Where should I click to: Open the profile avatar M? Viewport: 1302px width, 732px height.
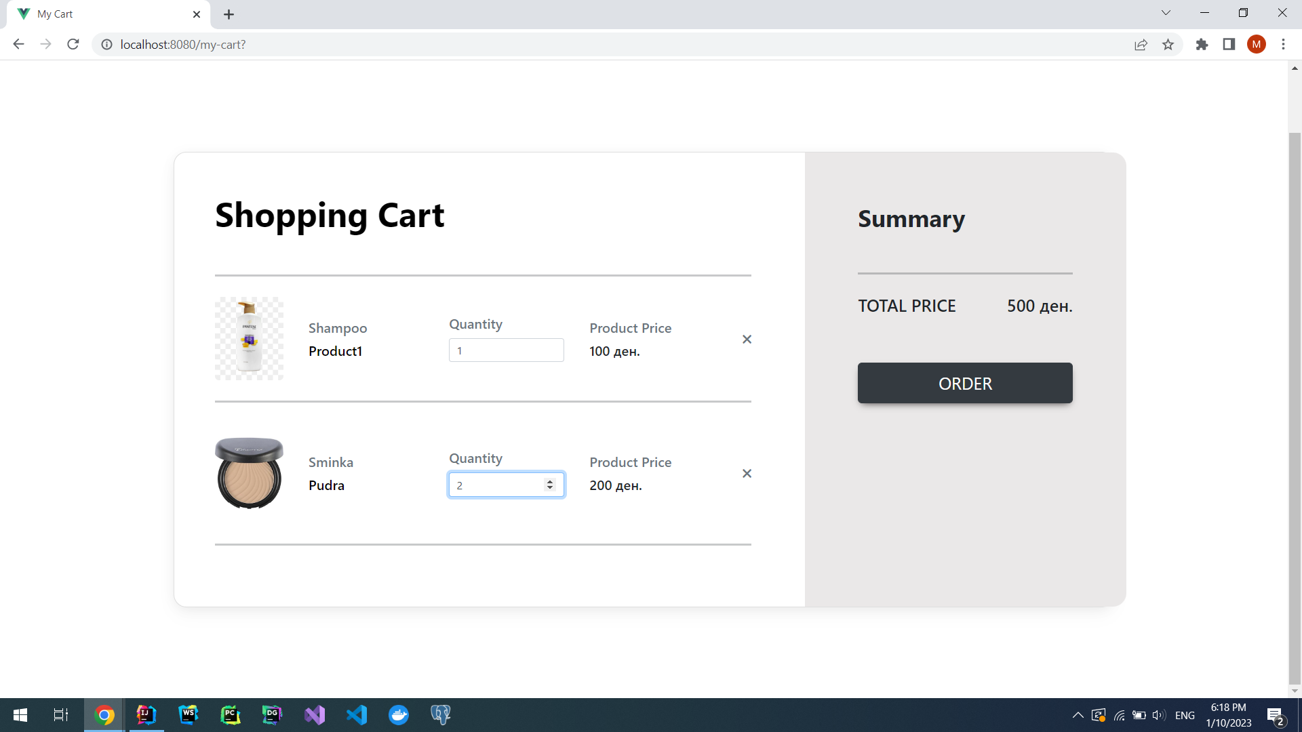pyautogui.click(x=1256, y=45)
